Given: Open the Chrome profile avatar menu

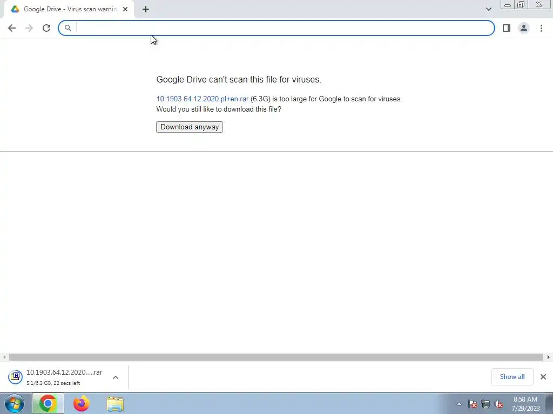Looking at the screenshot, I should pyautogui.click(x=524, y=28).
